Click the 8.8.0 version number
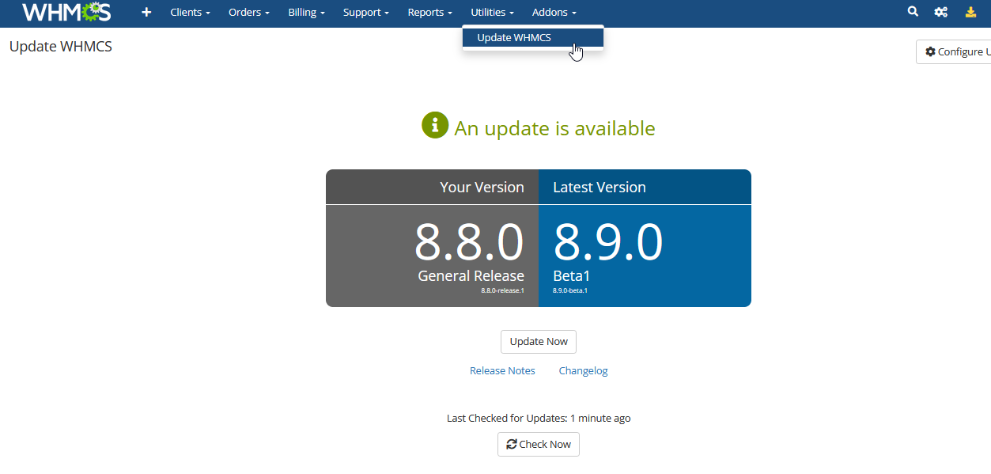The image size is (991, 474). coord(469,242)
